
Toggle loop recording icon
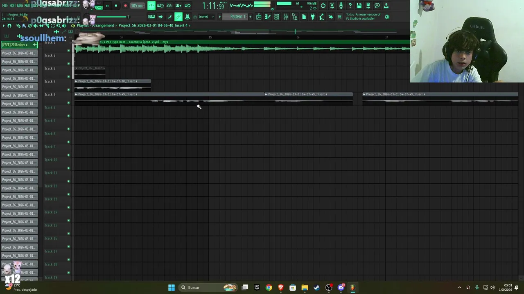point(187,6)
